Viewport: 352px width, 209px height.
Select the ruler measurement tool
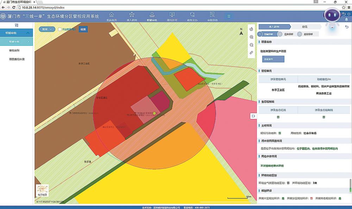[x=251, y=53]
